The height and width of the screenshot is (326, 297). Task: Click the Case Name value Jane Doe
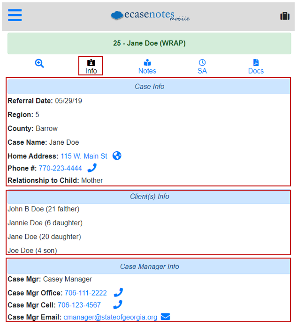[64, 142]
